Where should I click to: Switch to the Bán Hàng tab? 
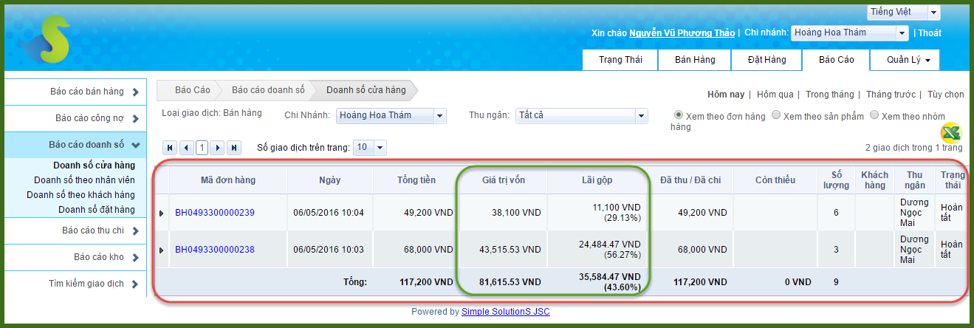pyautogui.click(x=694, y=60)
